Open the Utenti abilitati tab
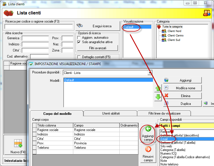This screenshot has height=166, width=214. (111, 113)
